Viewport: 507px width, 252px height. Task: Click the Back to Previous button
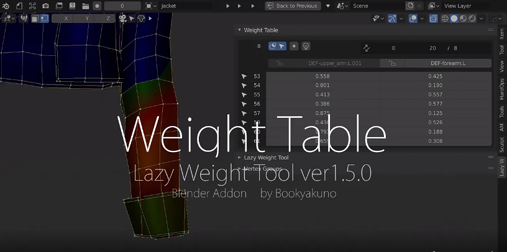coord(293,6)
